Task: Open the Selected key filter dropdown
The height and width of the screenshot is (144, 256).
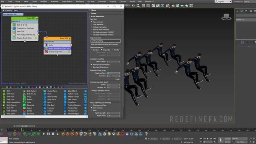Action: 240,139
